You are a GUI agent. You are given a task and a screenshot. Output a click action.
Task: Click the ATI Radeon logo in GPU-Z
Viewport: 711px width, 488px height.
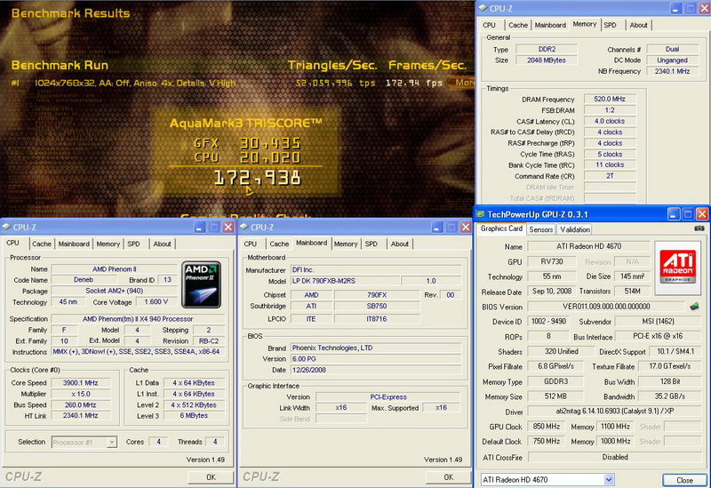pos(677,268)
